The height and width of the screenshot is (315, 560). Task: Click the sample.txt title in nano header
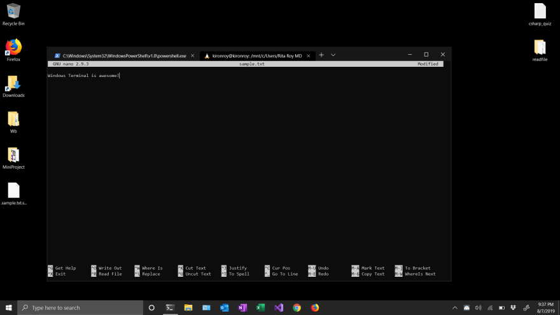tap(252, 64)
